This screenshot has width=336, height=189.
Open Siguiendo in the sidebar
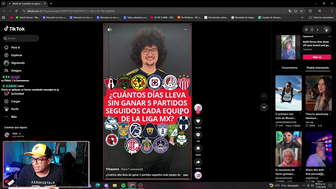point(18,63)
